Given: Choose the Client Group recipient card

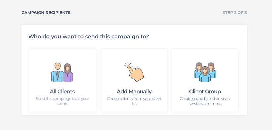Looking at the screenshot, I should (205, 80).
